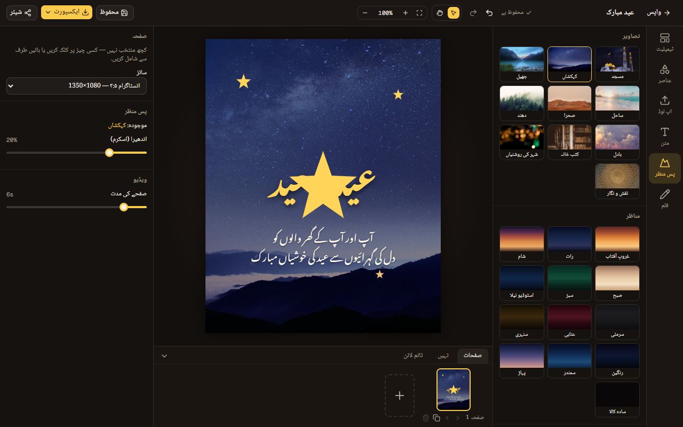Collapse the bottom pages panel chevron
The height and width of the screenshot is (427, 683).
(x=164, y=355)
